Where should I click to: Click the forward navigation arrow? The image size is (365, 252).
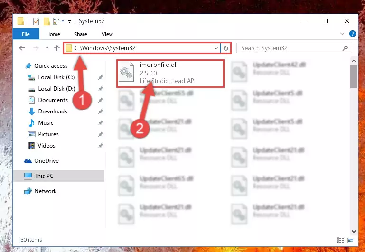(36, 48)
